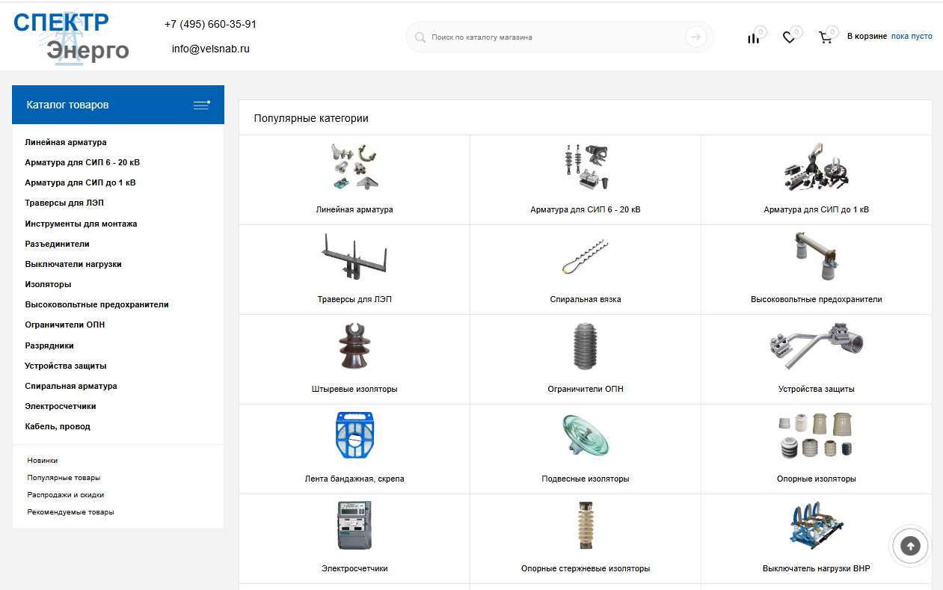Select Разрядники in sidebar
Image resolution: width=943 pixels, height=590 pixels.
click(x=49, y=345)
